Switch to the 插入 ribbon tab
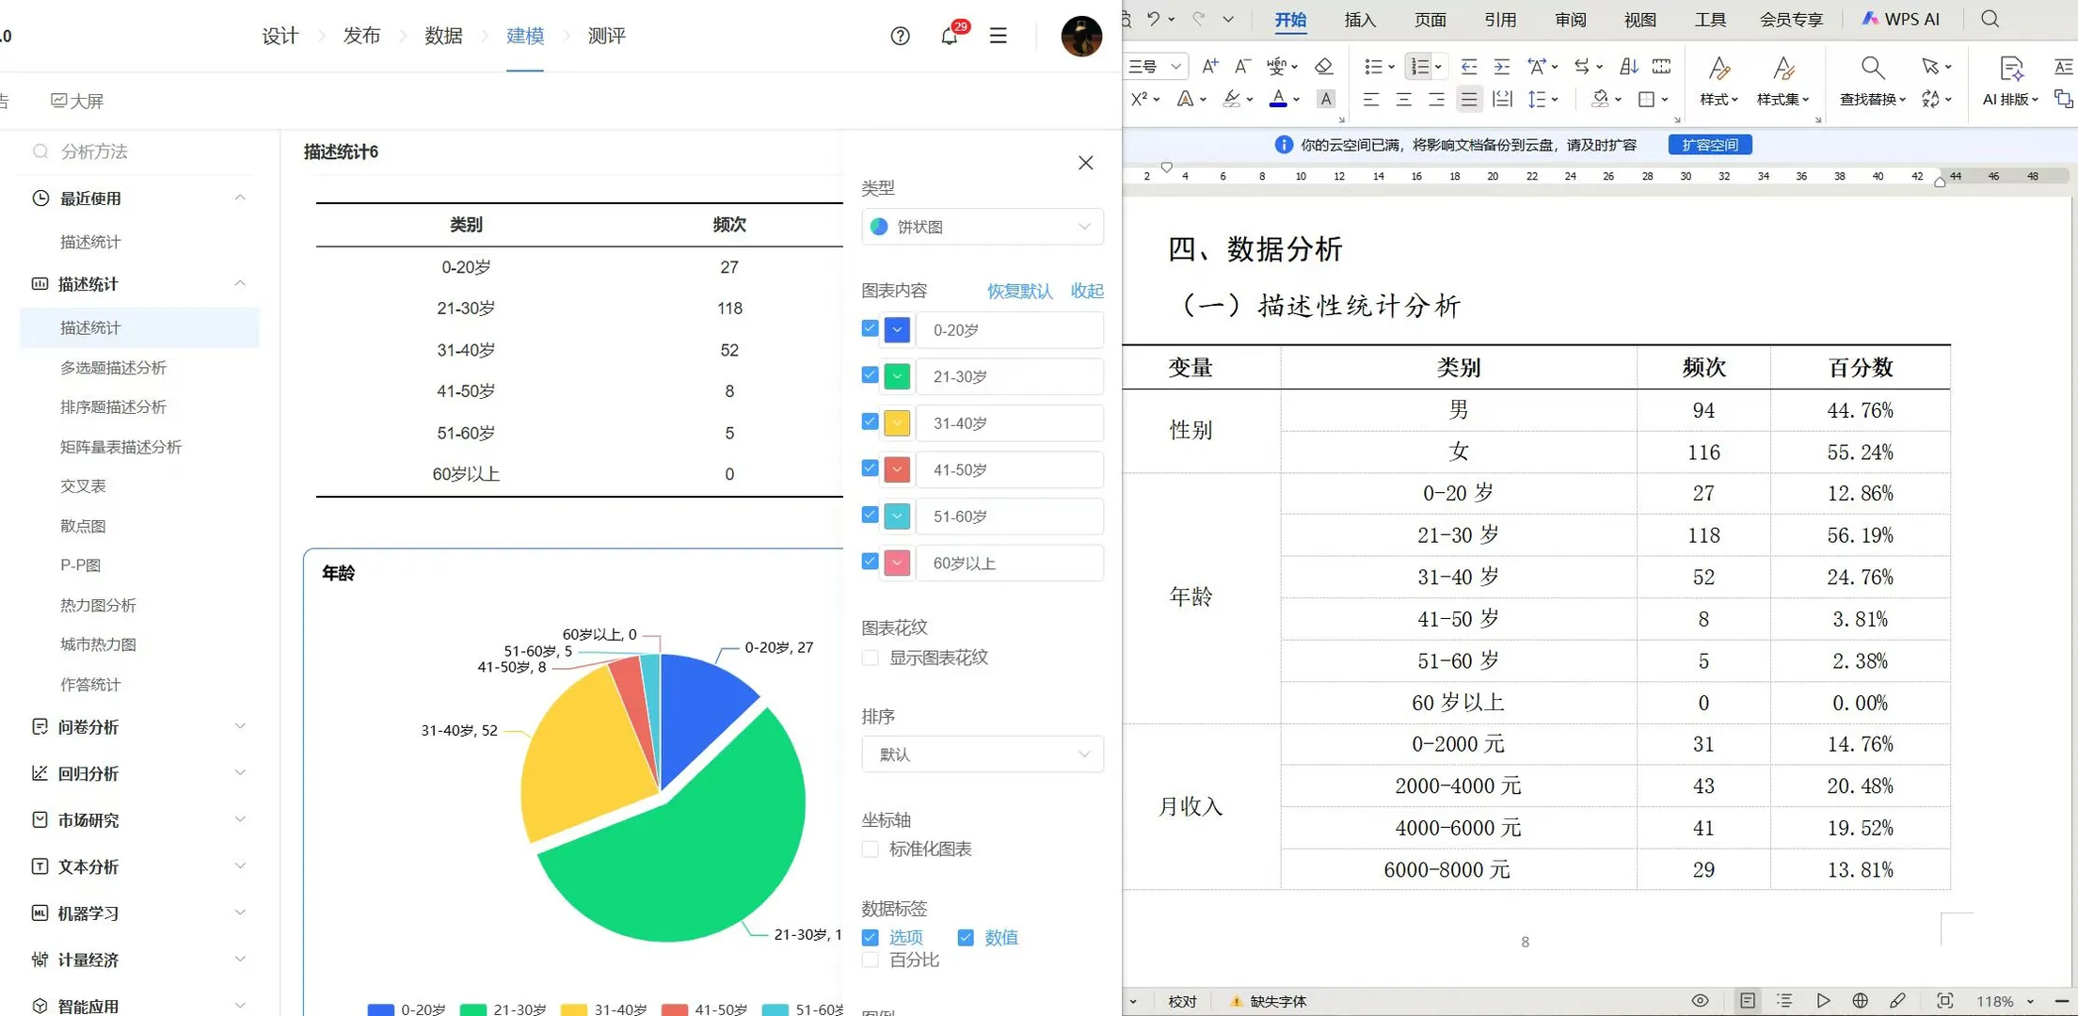2078x1016 pixels. pos(1359,19)
